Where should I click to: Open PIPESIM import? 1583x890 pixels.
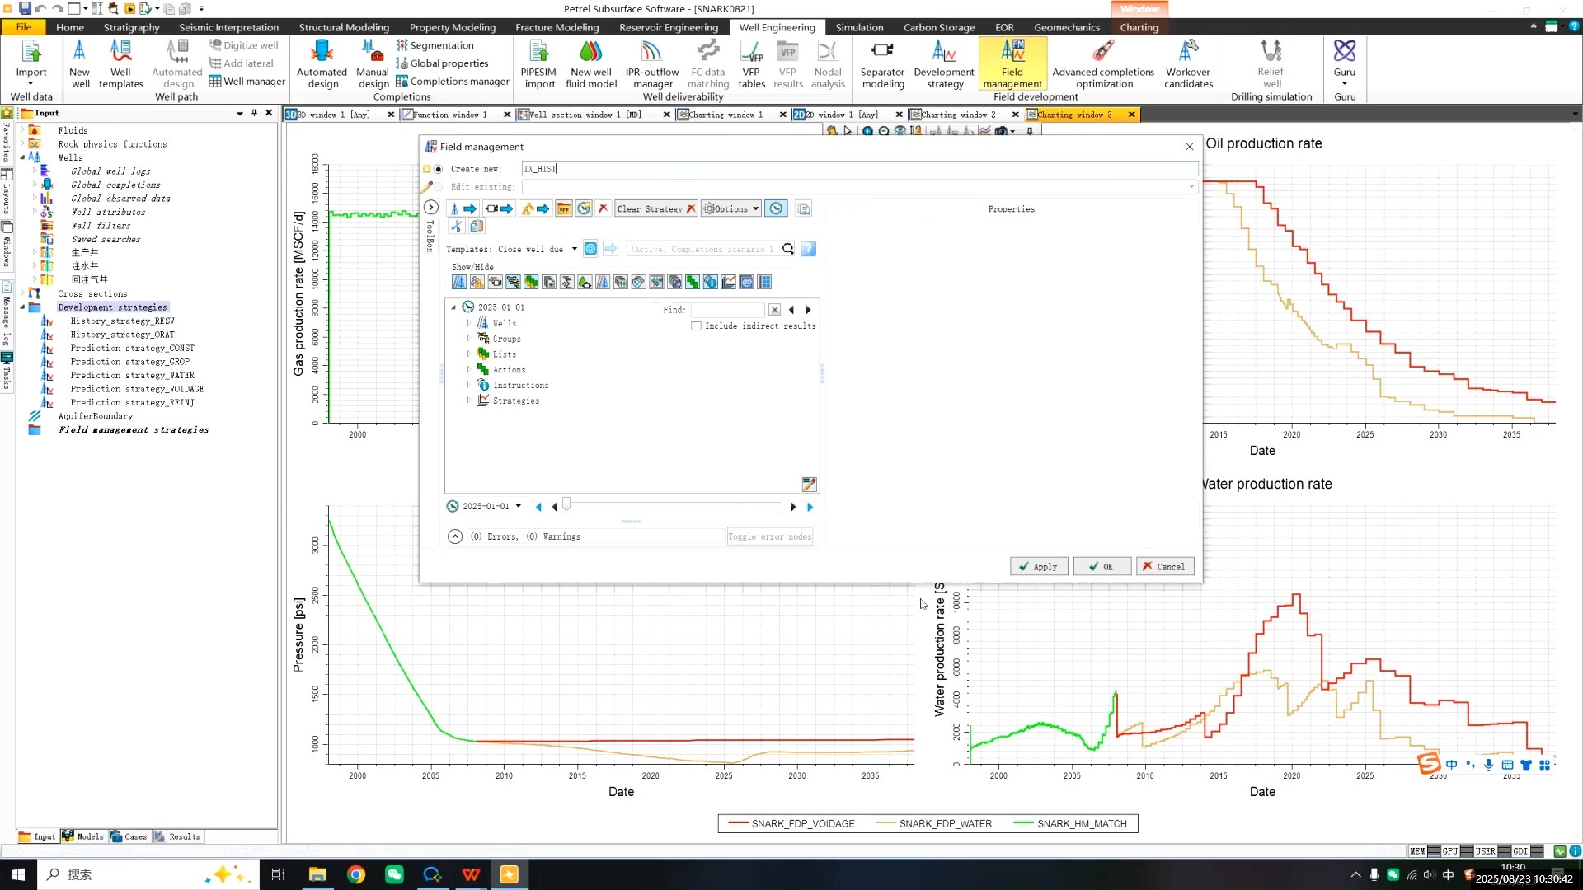point(539,64)
